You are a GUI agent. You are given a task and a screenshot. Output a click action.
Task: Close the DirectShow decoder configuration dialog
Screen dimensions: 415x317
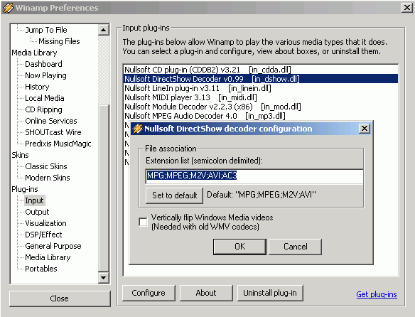pyautogui.click(x=365, y=129)
